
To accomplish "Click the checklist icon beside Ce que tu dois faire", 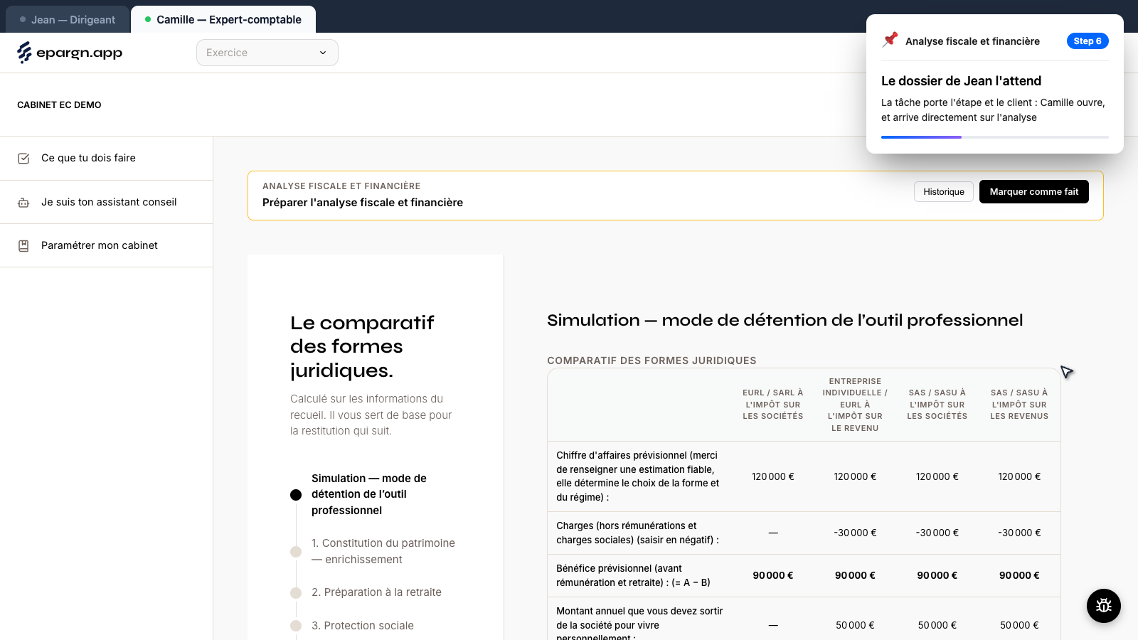I will point(23,159).
